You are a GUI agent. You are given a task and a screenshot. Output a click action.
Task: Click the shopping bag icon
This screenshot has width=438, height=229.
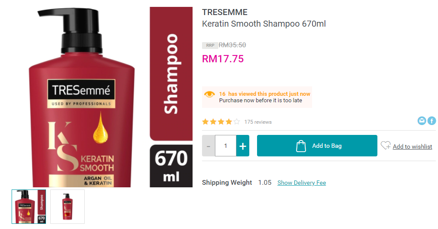301,146
